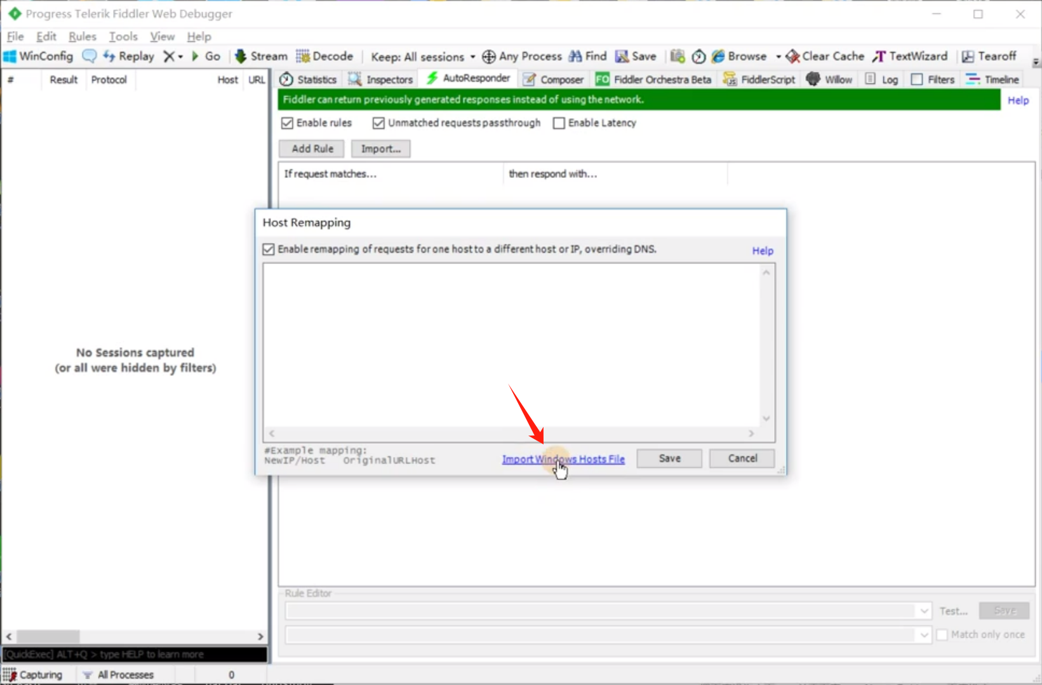This screenshot has height=685, width=1042.
Task: Toggle Stream mode
Action: click(261, 57)
